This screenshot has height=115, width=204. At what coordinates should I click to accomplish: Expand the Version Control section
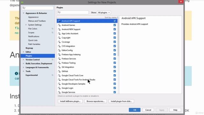(24, 60)
